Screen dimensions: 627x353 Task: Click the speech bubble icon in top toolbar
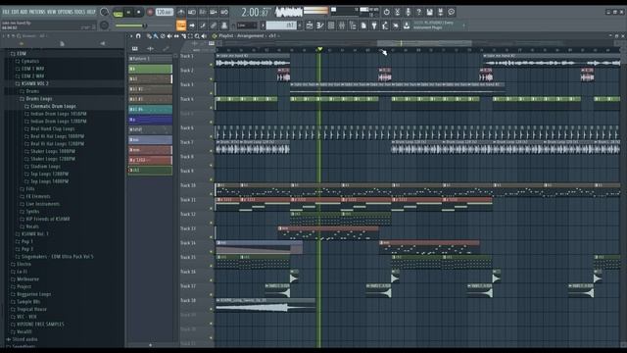pyautogui.click(x=451, y=12)
